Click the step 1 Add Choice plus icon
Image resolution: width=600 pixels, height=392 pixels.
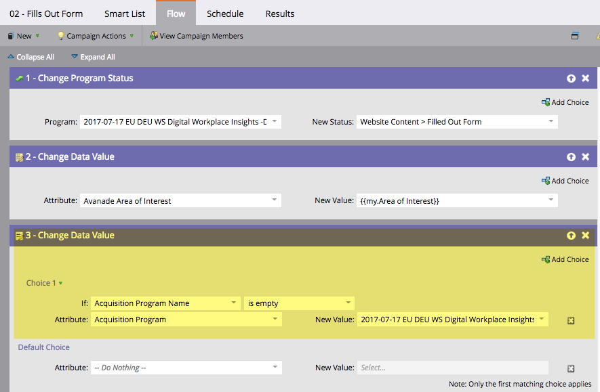[546, 102]
